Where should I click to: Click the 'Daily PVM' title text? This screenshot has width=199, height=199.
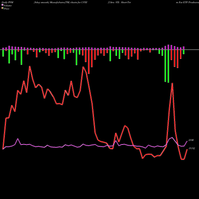coord(8,2)
